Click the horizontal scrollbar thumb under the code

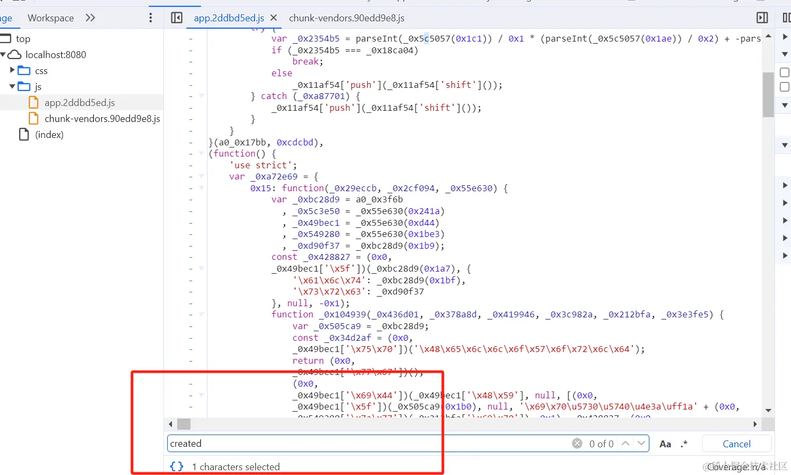[x=184, y=424]
